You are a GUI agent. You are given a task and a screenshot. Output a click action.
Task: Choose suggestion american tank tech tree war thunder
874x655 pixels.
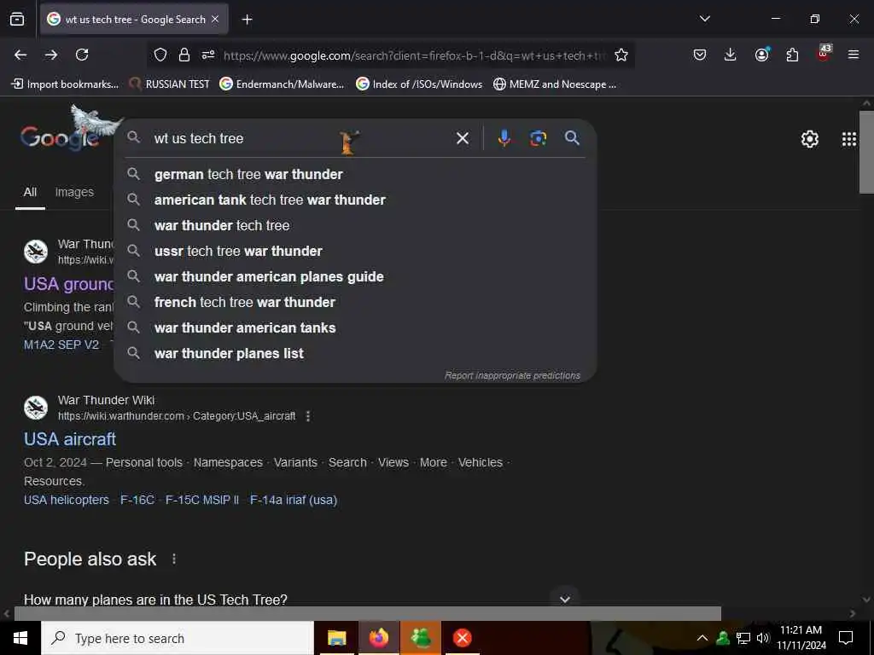pyautogui.click(x=355, y=200)
